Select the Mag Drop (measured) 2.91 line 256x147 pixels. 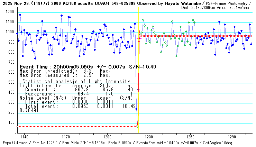tap(65, 75)
